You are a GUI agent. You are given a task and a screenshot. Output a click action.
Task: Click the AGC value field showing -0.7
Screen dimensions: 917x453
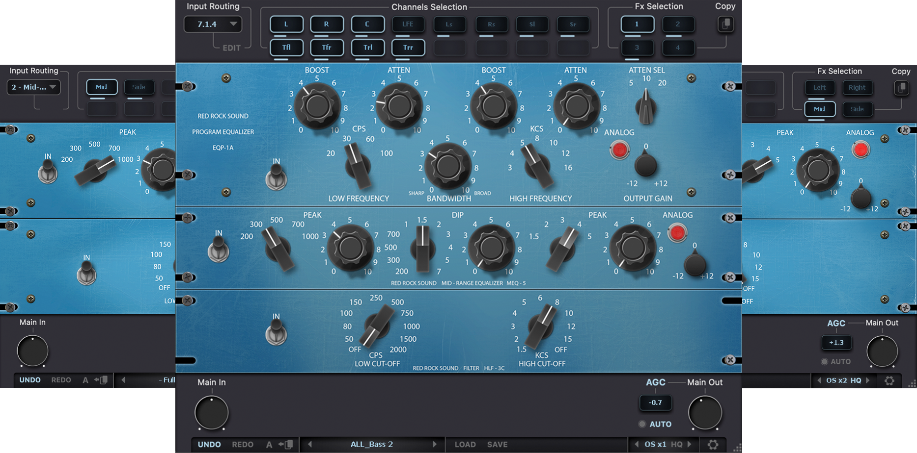[x=655, y=403]
